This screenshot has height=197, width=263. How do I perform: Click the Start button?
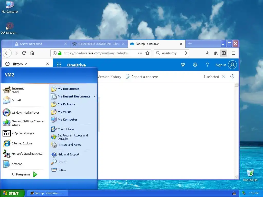[12, 193]
